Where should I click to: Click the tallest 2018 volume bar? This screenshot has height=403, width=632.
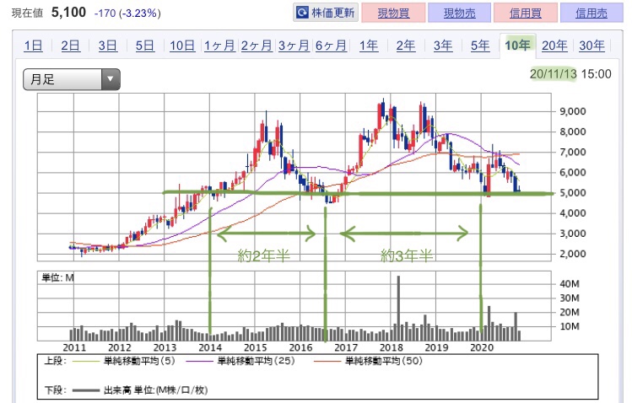[x=398, y=308]
